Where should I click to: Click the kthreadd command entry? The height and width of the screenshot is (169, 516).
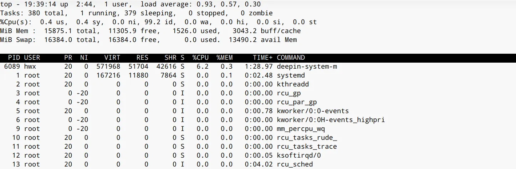(293, 84)
